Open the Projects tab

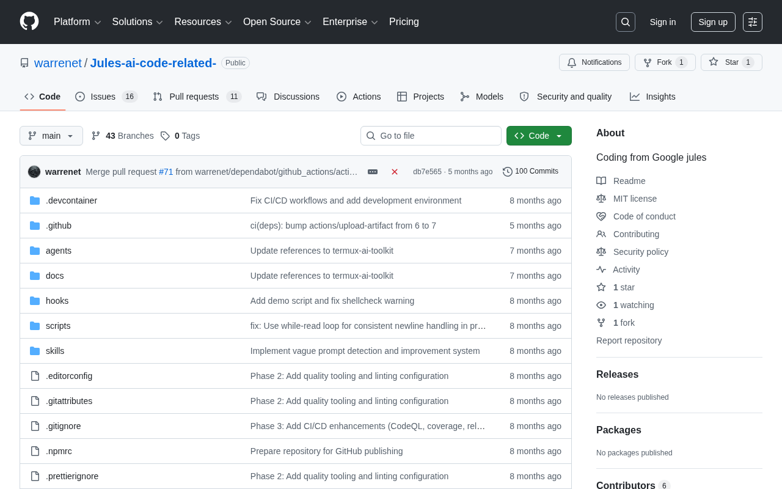pyautogui.click(x=420, y=97)
